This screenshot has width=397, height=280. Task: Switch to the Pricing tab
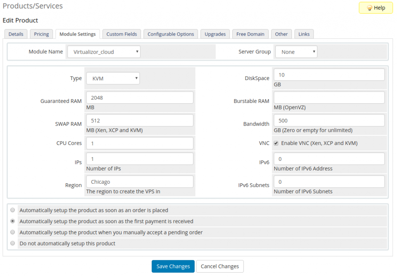(41, 34)
